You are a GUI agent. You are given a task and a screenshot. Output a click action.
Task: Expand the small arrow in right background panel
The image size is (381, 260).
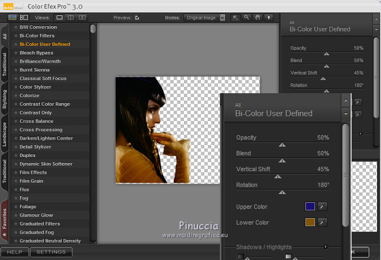click(x=360, y=134)
